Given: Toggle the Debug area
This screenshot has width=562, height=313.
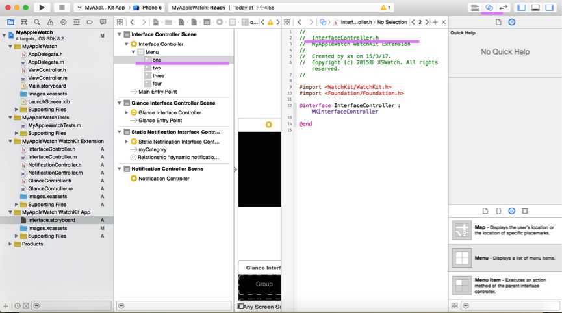Looking at the screenshot, I should (535, 8).
